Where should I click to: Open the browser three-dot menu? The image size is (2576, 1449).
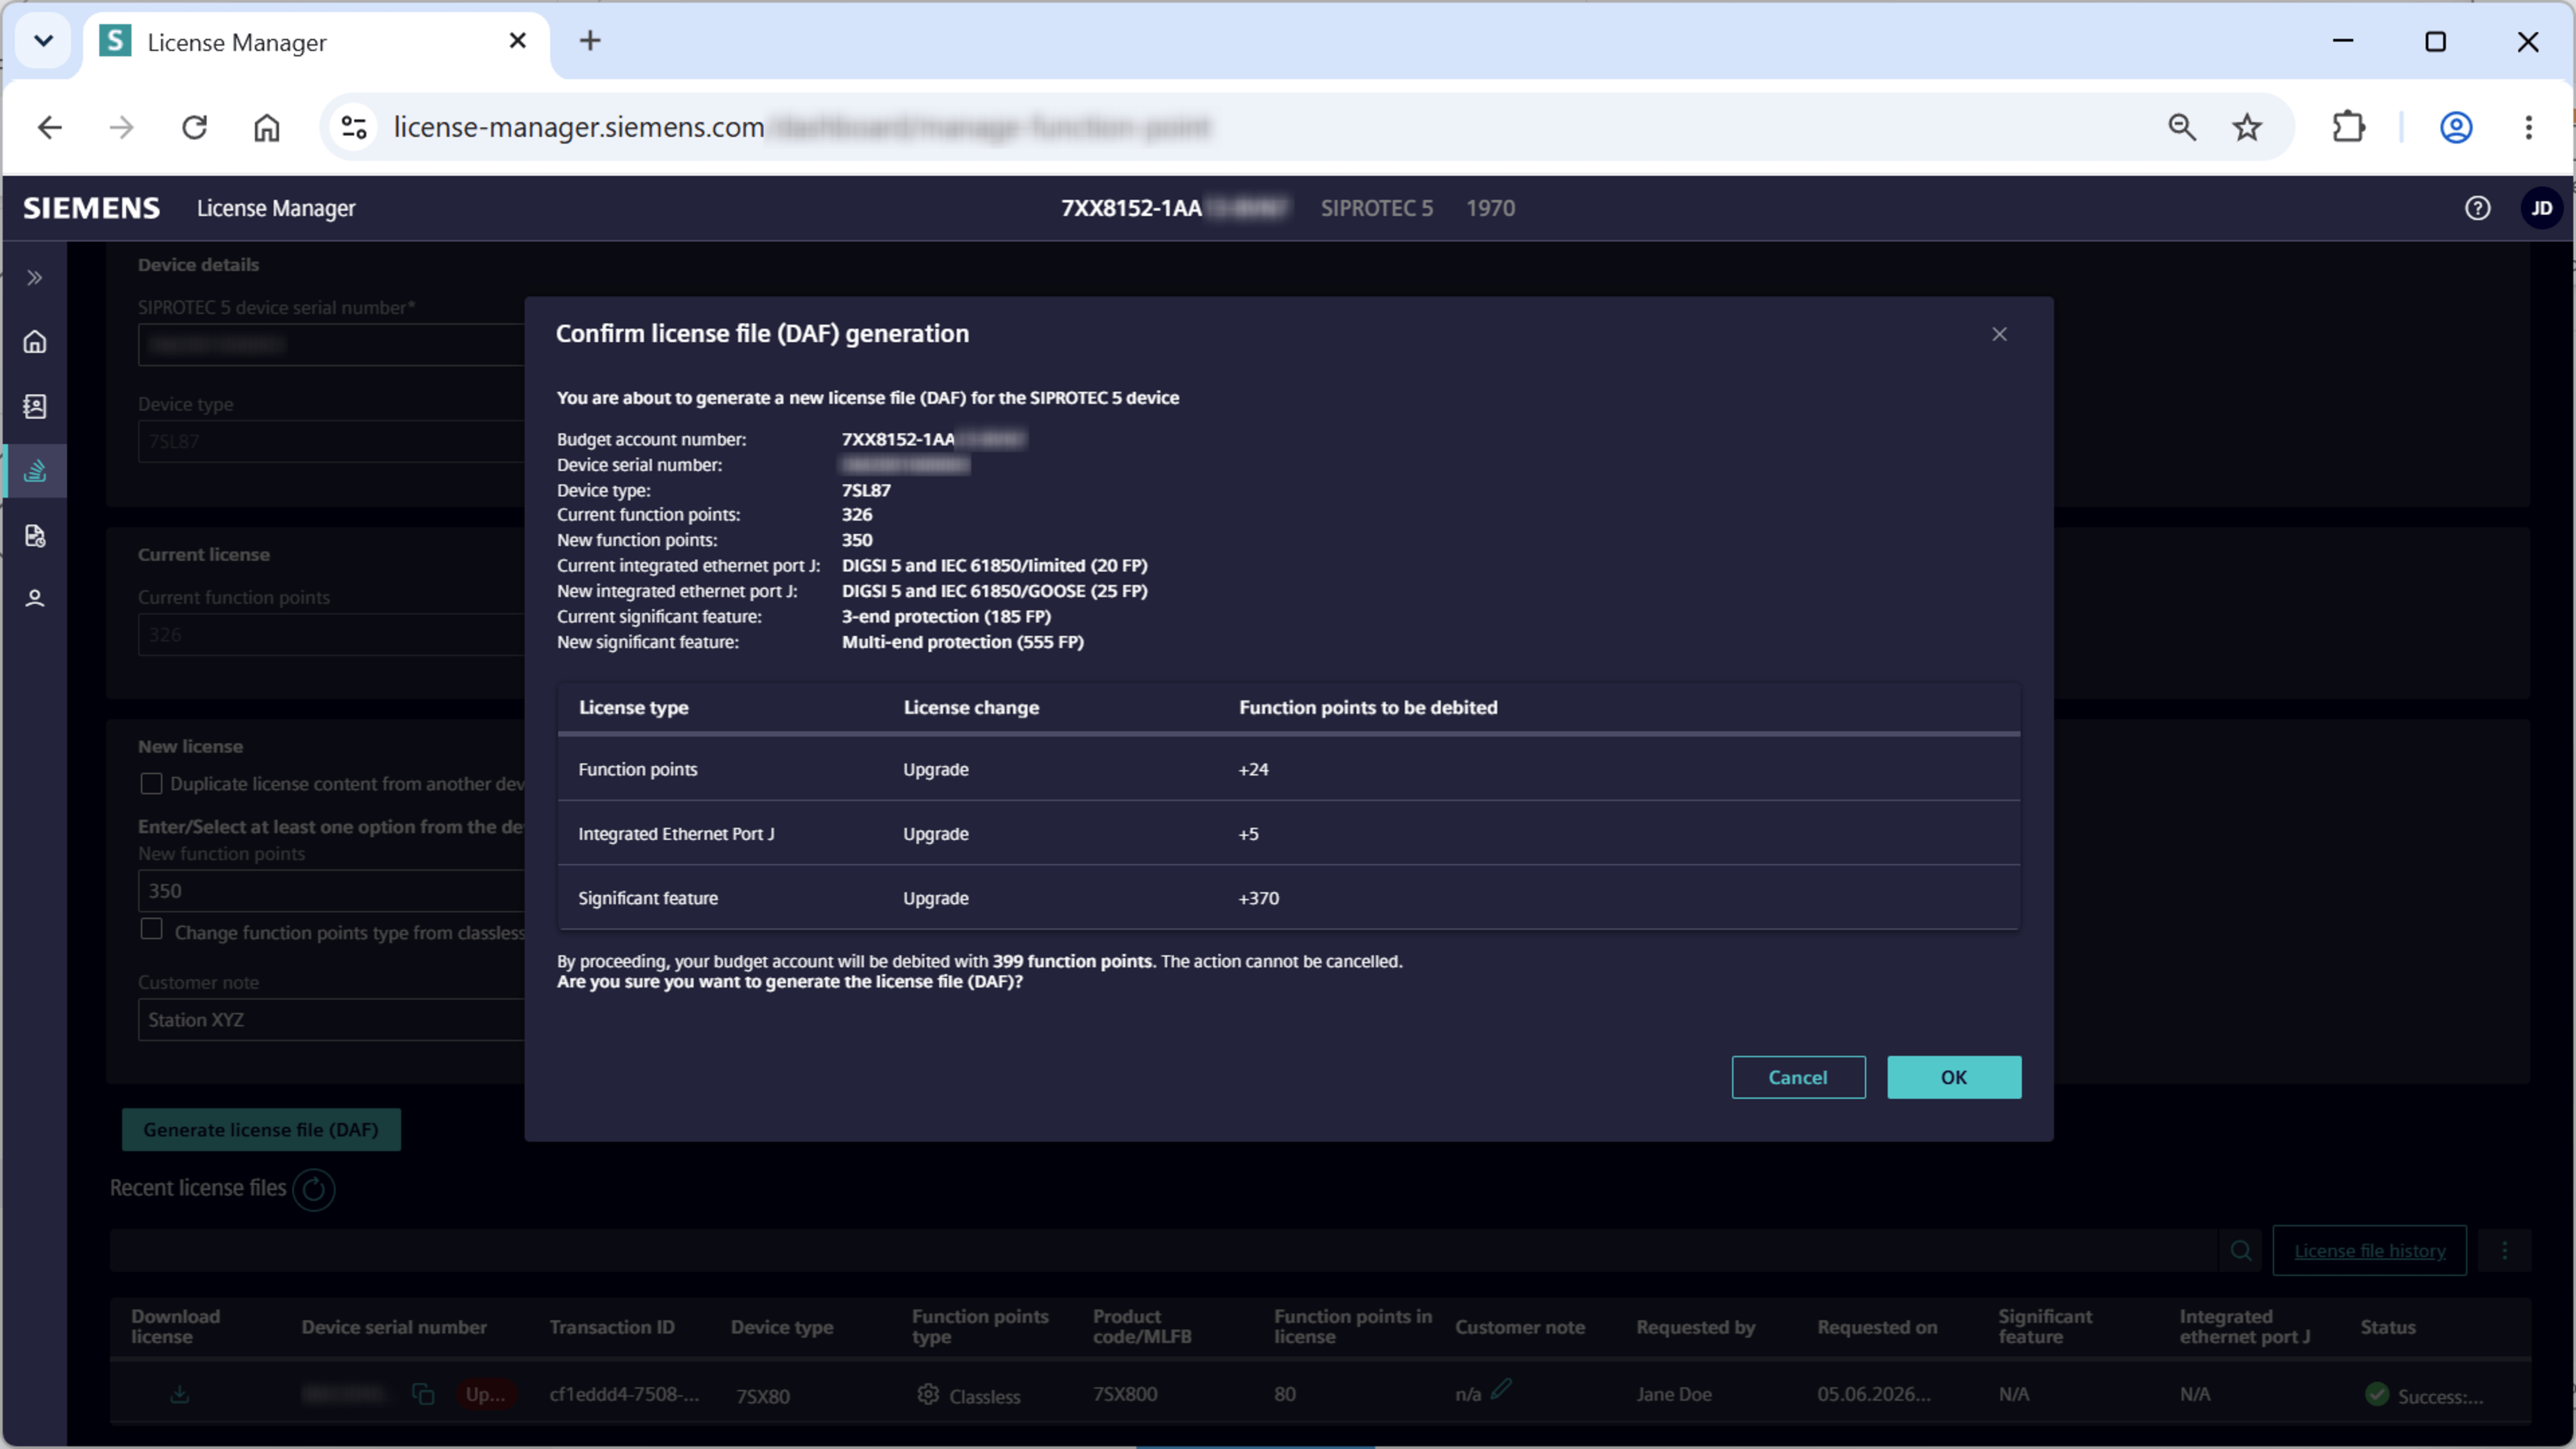pos(2527,127)
